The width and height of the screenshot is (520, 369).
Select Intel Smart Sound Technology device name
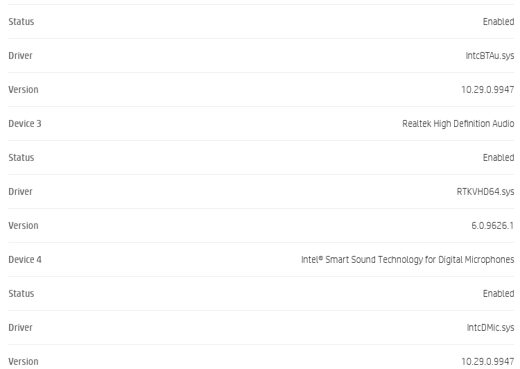tap(407, 259)
